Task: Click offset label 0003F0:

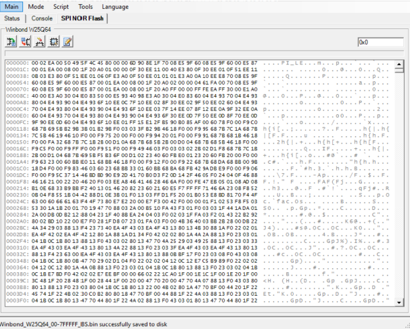Action: (x=18, y=301)
